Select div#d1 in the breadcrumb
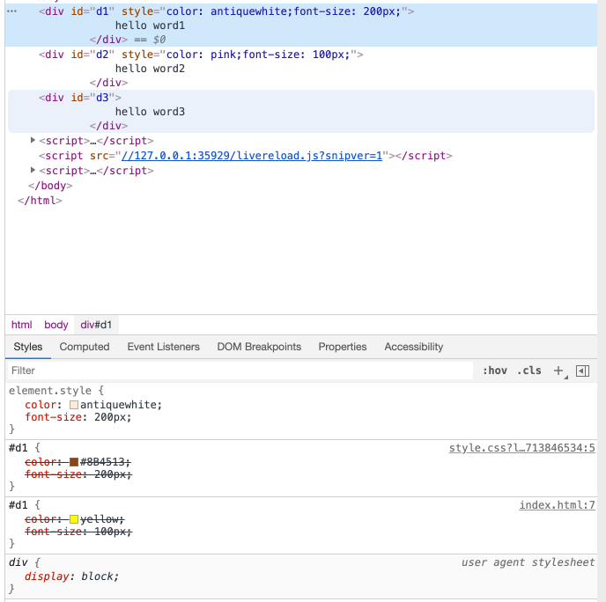The width and height of the screenshot is (606, 602). 96,325
